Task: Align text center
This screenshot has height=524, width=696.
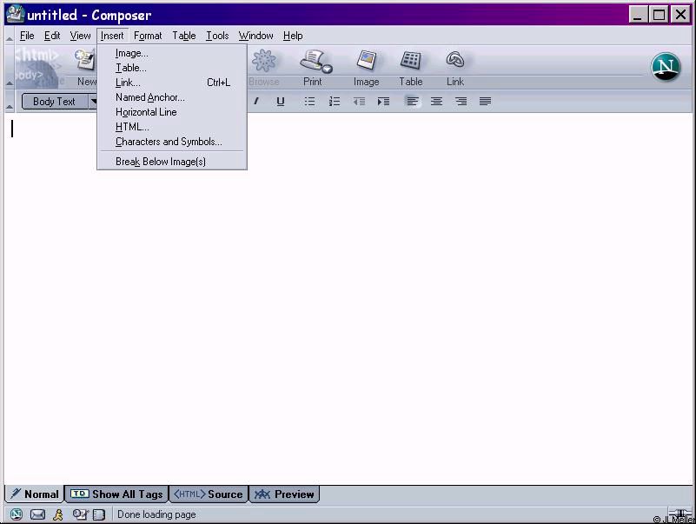Action: (436, 102)
